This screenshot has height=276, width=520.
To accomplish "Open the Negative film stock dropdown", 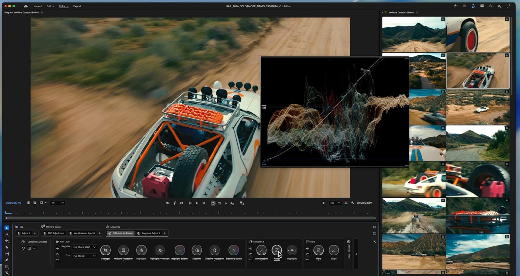I will click(x=84, y=247).
